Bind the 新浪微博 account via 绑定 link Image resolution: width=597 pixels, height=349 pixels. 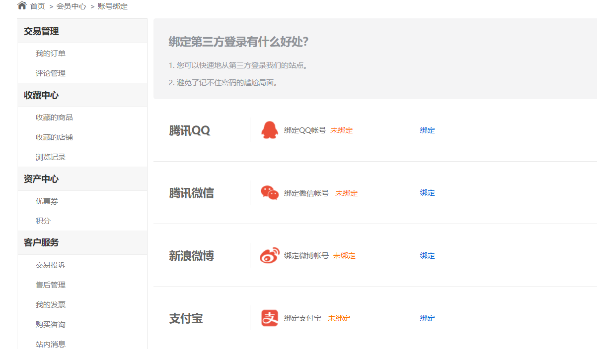click(x=427, y=256)
